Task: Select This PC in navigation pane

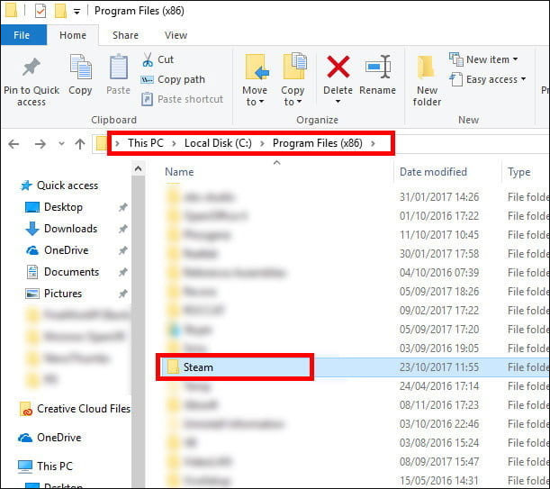Action: 45,466
